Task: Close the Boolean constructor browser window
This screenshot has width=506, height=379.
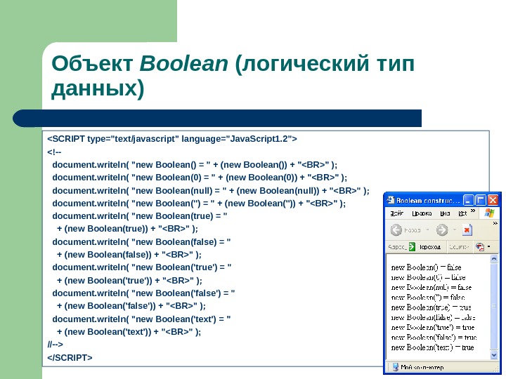Action: coord(493,200)
